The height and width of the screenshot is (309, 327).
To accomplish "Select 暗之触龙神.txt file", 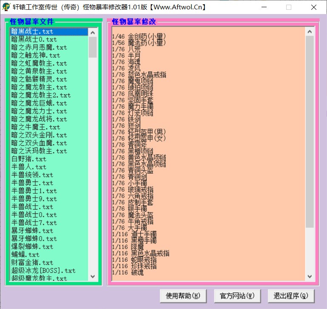I will point(49,55).
